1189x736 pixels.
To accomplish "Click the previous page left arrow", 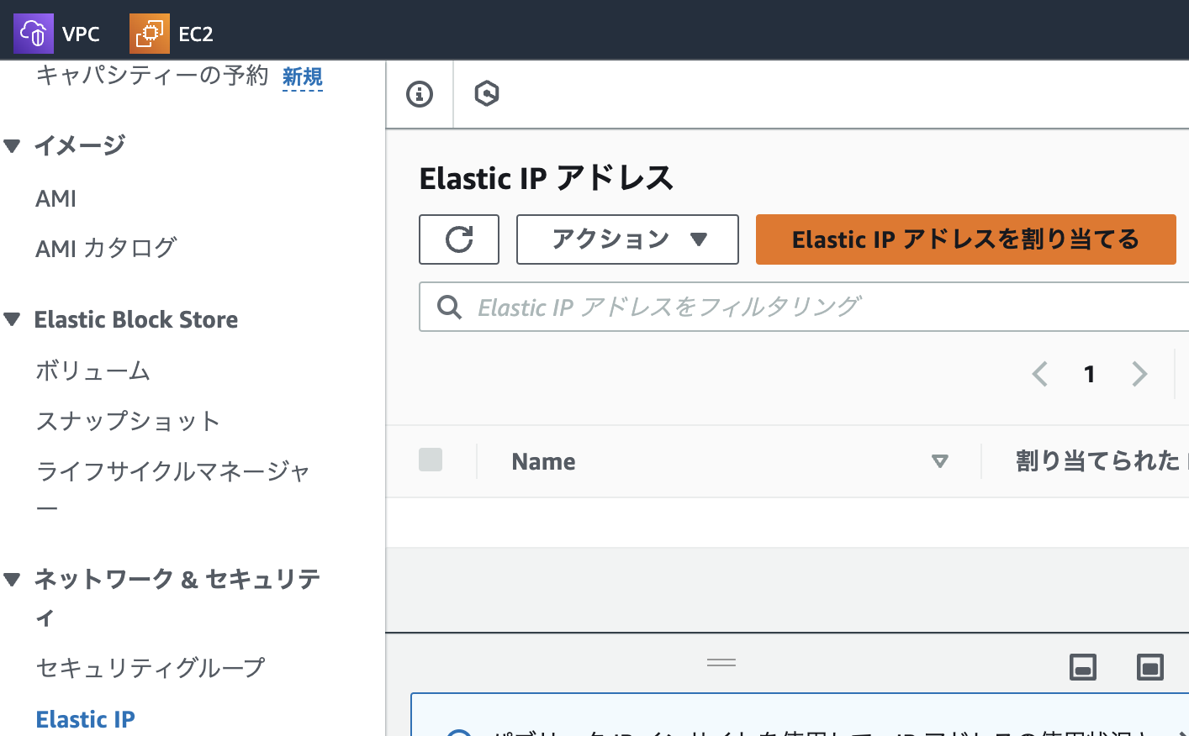I will (x=1039, y=374).
